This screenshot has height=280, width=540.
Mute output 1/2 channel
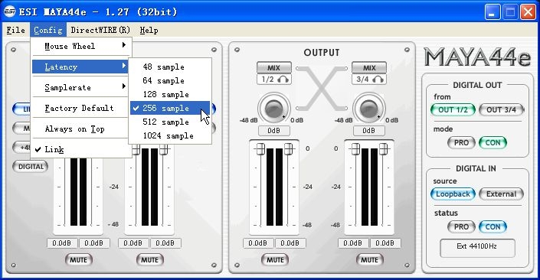(275, 259)
